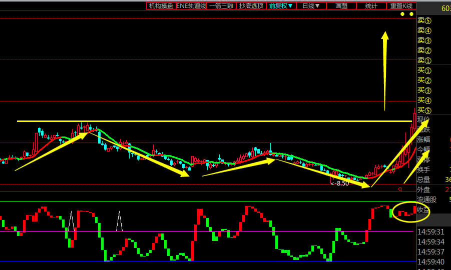
Task: Expand the 前复权 dropdown
Action: coord(281,6)
